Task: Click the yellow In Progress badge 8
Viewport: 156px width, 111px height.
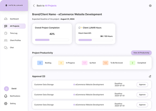Action: point(61,63)
